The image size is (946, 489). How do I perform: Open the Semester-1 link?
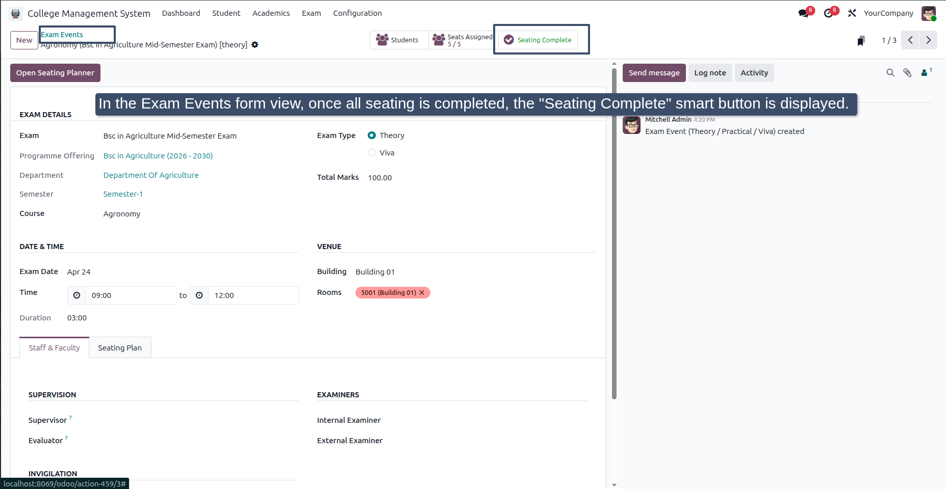(x=123, y=194)
